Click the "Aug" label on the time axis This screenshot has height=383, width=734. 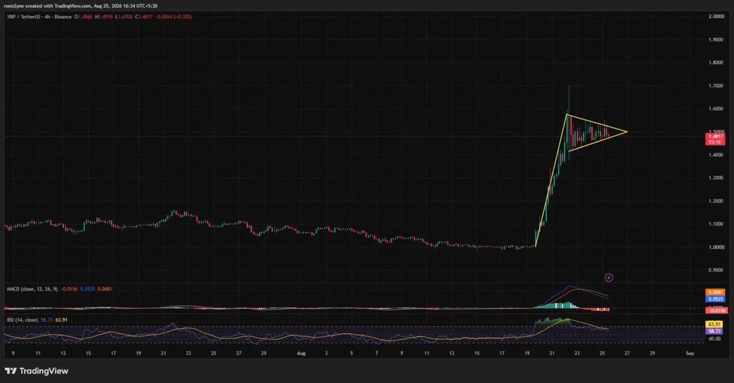pyautogui.click(x=302, y=353)
